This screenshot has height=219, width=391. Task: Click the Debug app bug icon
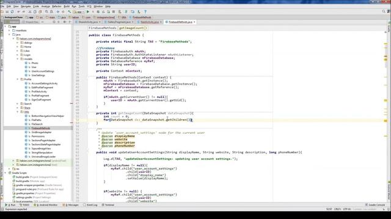98,12
